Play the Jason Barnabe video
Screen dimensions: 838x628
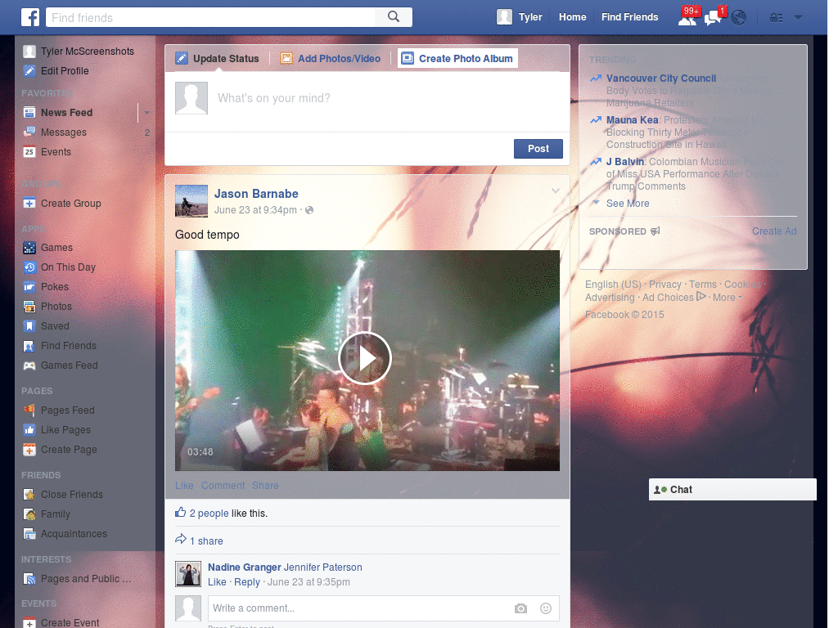point(365,358)
